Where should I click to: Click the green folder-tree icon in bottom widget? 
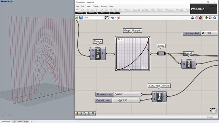85,113
